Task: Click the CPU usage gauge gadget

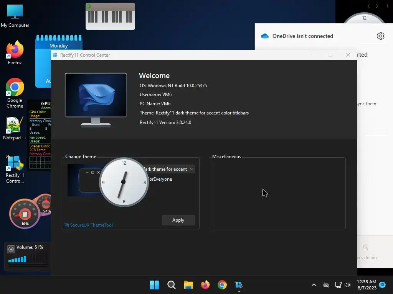Action: point(25,214)
